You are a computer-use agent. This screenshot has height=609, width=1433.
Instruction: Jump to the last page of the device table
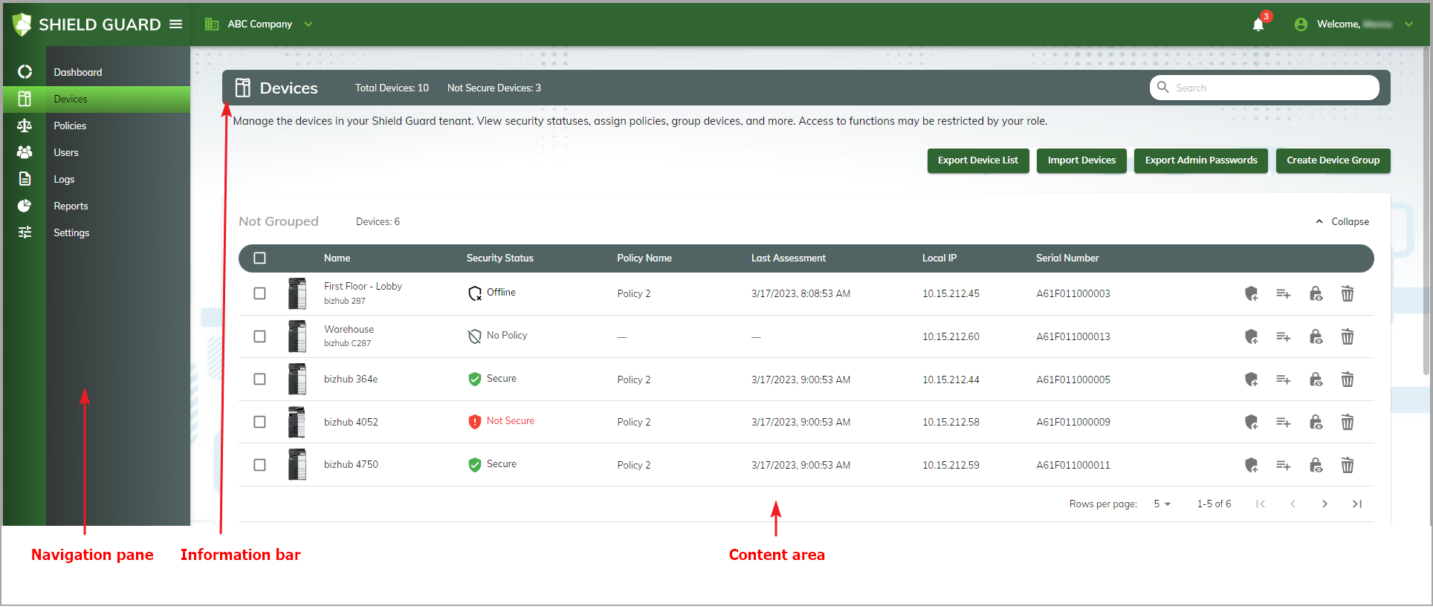[1356, 504]
